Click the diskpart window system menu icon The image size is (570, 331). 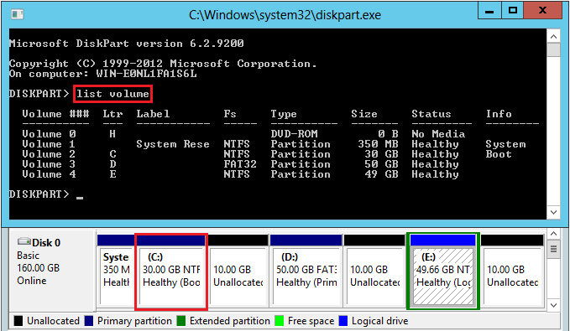tap(17, 14)
